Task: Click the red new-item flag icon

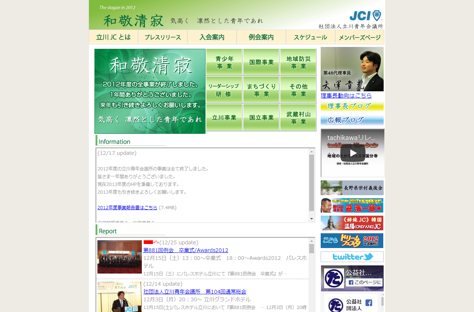Action: point(151,242)
